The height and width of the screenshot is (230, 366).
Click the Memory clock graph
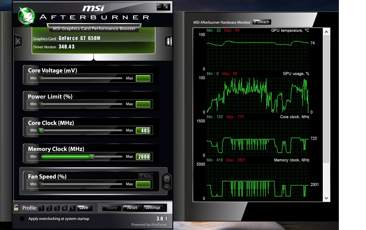click(258, 181)
